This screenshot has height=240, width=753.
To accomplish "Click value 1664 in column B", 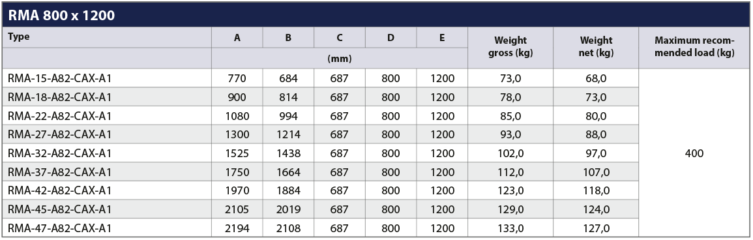I will [288, 172].
